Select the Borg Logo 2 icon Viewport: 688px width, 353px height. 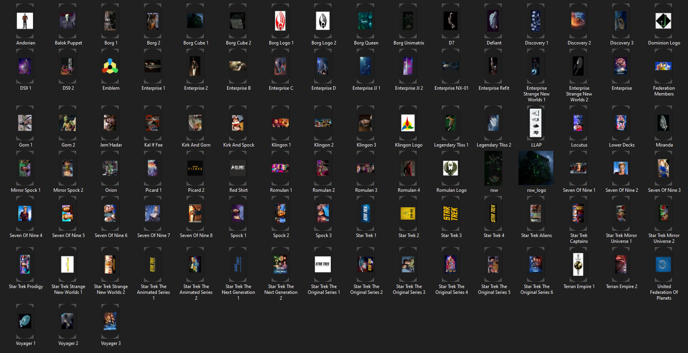[x=323, y=21]
